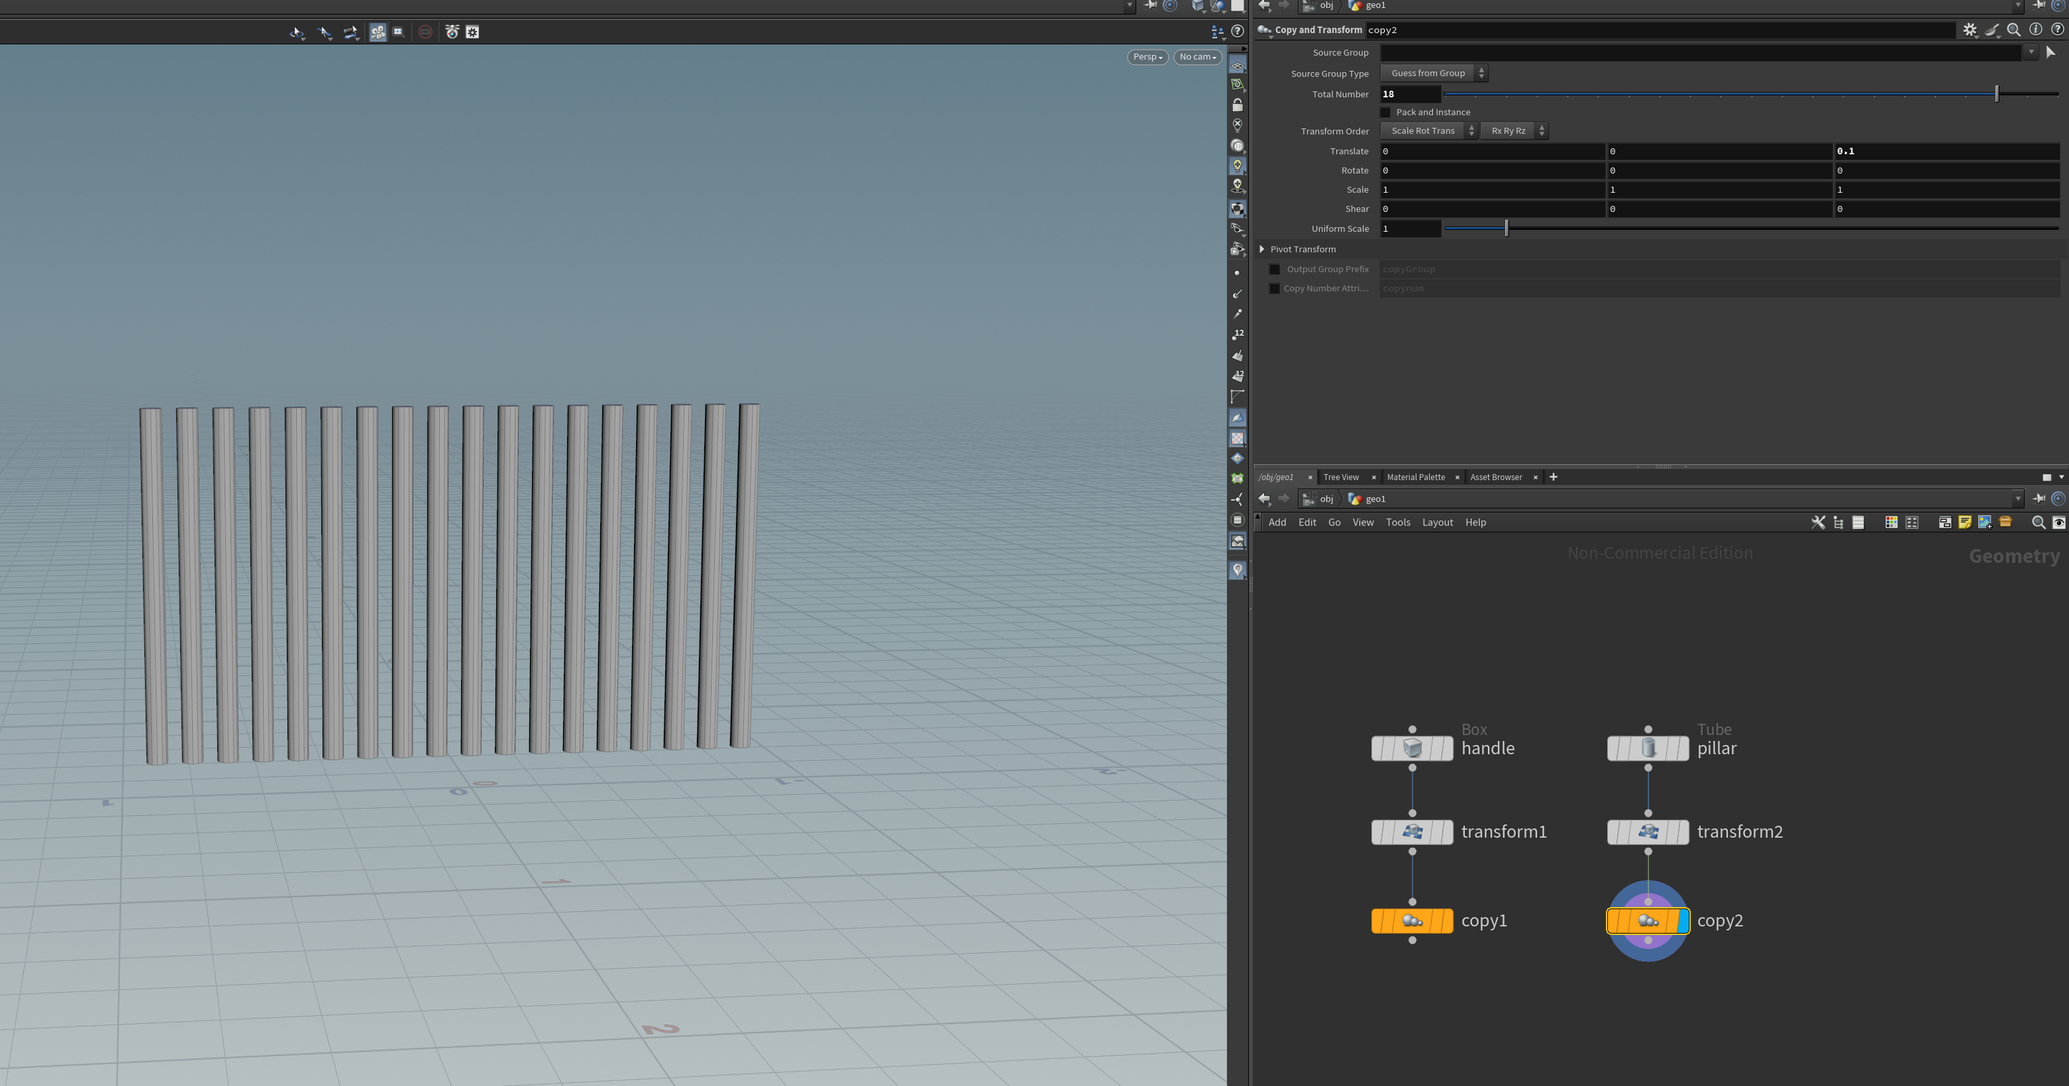This screenshot has height=1086, width=2069.
Task: Enable Output Group Prefix checkbox
Action: pos(1275,270)
